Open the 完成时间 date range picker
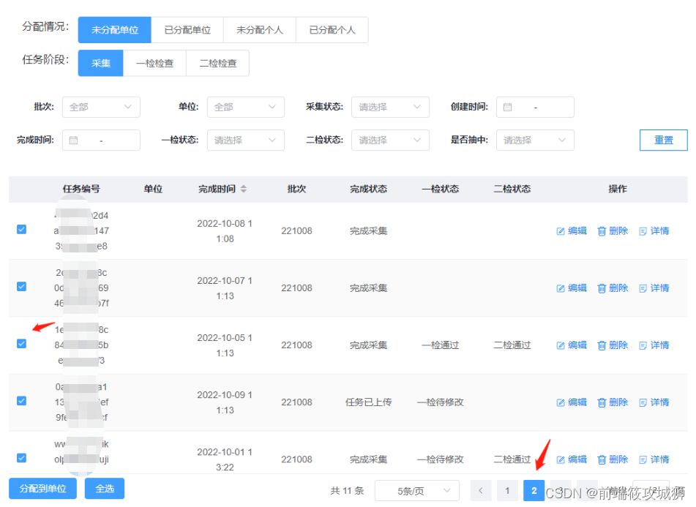The image size is (696, 507). point(101,140)
